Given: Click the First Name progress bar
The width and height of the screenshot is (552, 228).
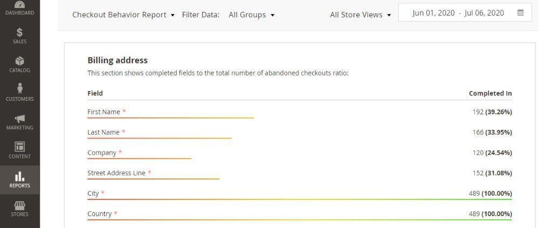Looking at the screenshot, I should pos(171,118).
